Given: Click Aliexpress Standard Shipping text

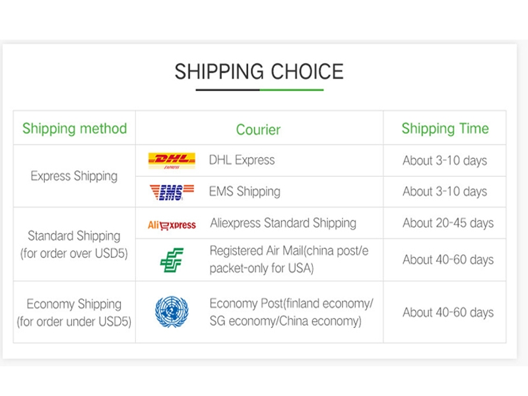Looking at the screenshot, I should tap(282, 223).
